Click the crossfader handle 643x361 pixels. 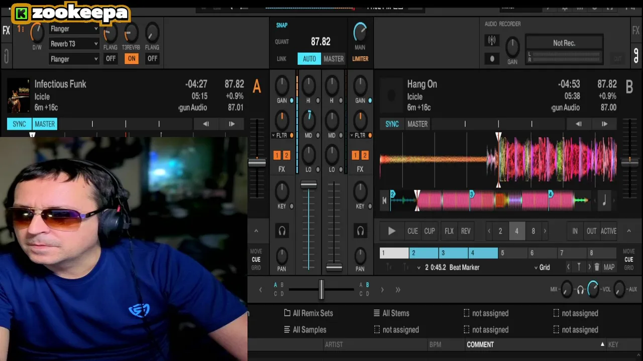pos(321,289)
